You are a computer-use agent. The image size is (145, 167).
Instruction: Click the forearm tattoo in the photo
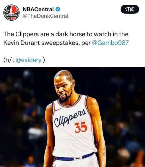104,152
